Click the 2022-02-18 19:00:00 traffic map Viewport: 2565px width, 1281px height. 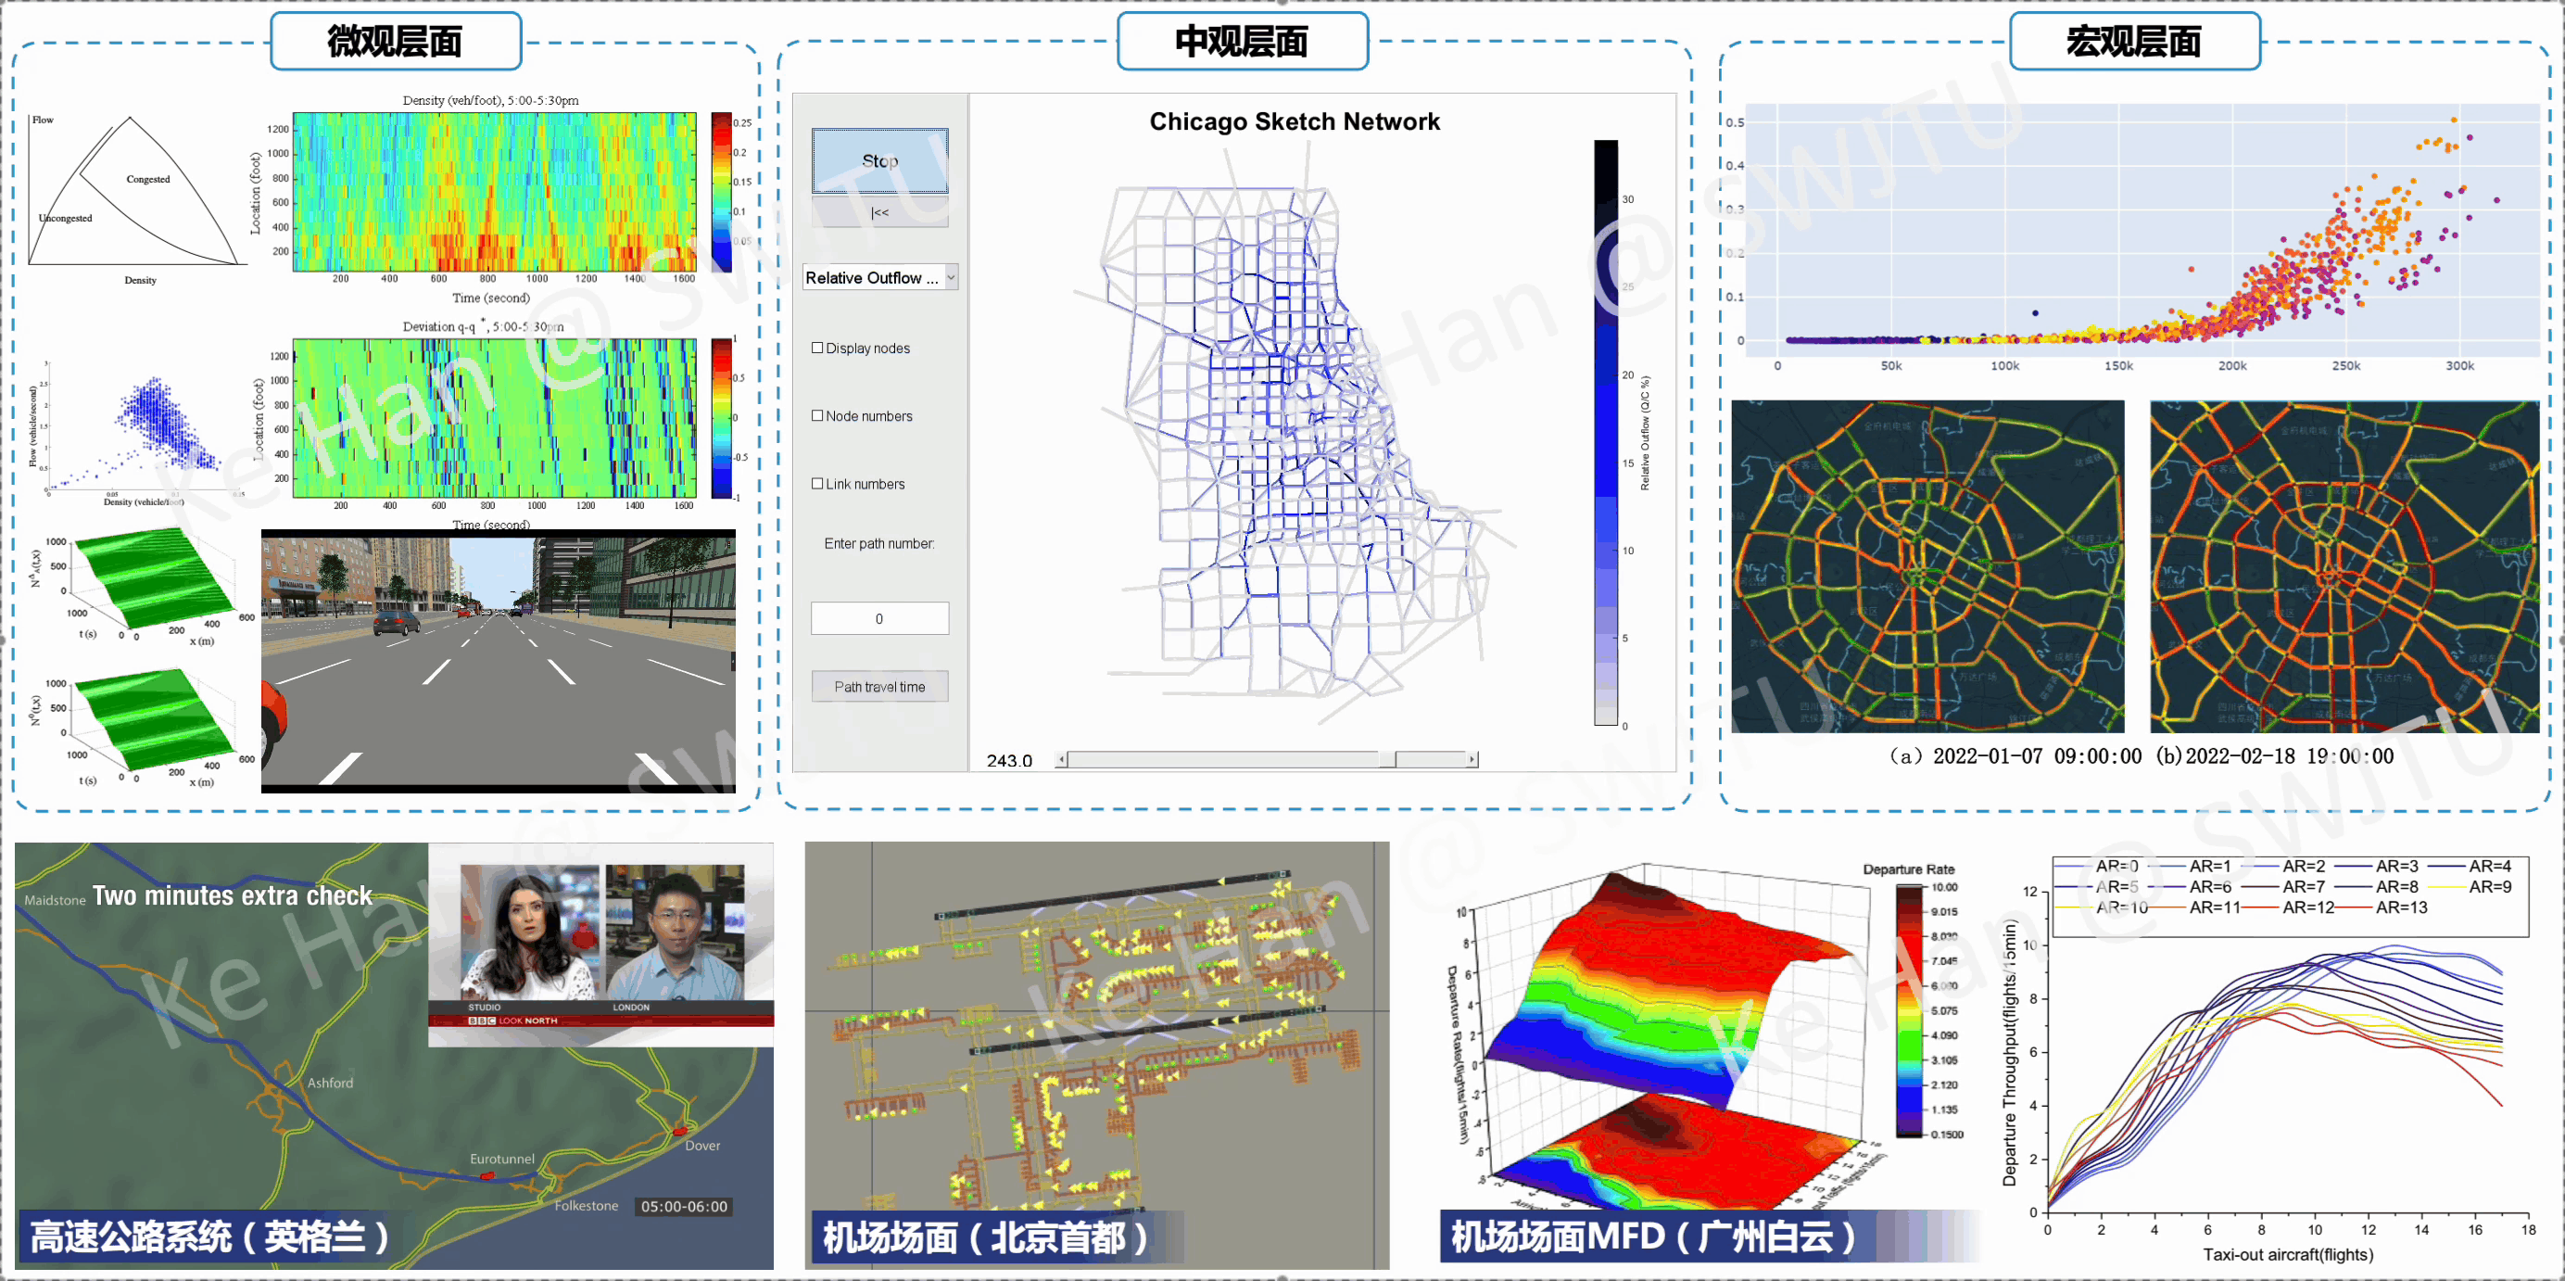[2344, 566]
